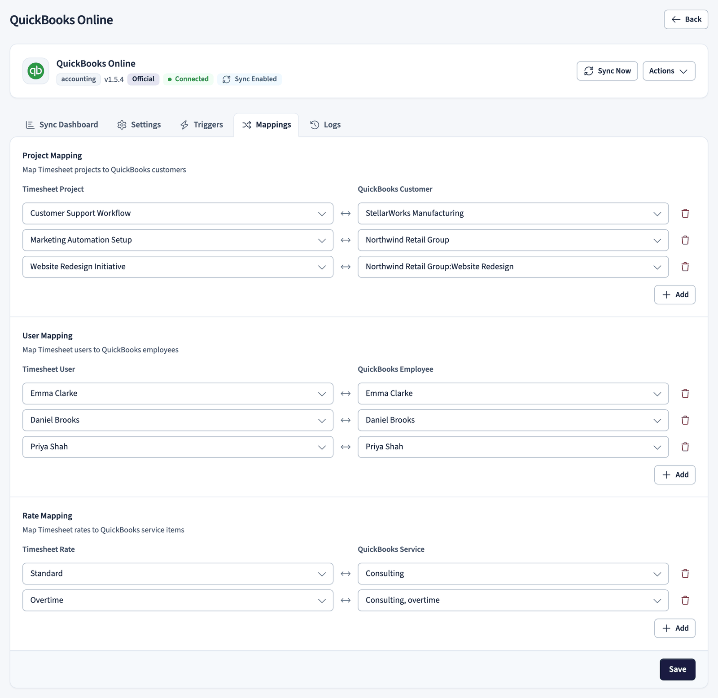This screenshot has width=718, height=698.
Task: Delete the Website Redesign Initiative mapping
Action: (685, 267)
